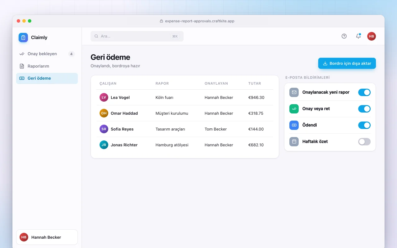Click the envelope icon for Onaylanacak yeni rapor
This screenshot has height=248, width=397.
(x=294, y=92)
